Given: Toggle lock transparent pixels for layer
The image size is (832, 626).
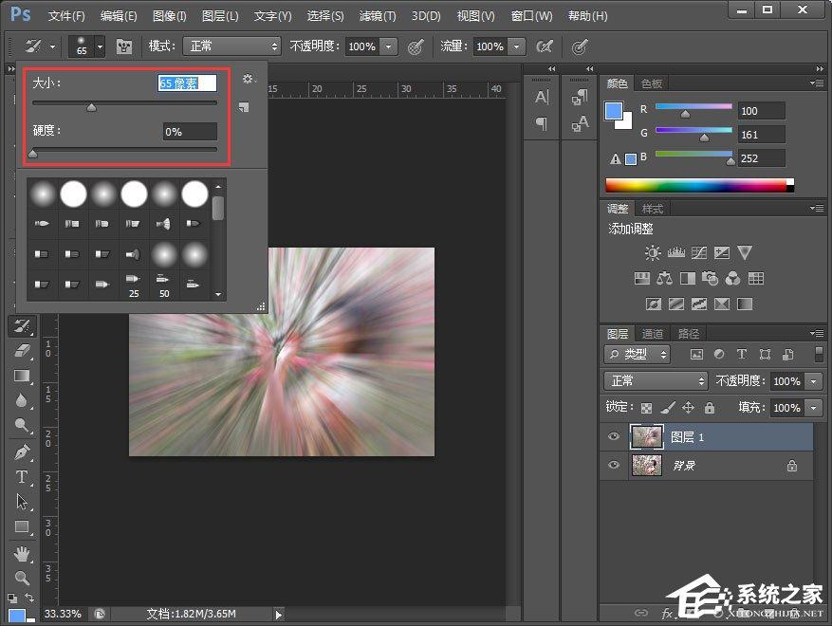Looking at the screenshot, I should [x=647, y=408].
